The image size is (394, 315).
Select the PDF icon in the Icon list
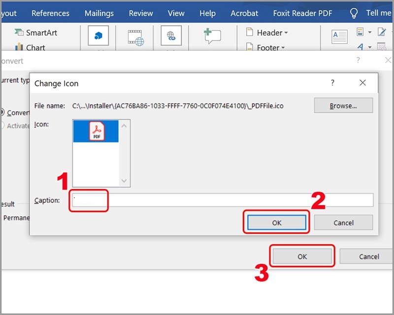[97, 131]
